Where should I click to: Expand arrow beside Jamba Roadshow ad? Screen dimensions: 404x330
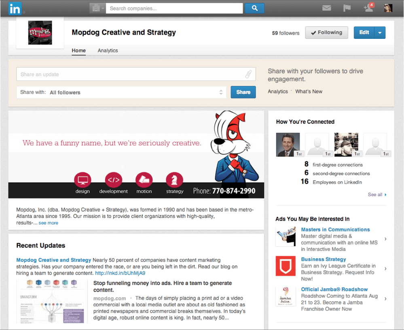385,299
